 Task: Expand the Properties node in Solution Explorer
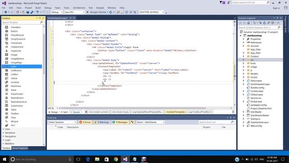coord(243,39)
